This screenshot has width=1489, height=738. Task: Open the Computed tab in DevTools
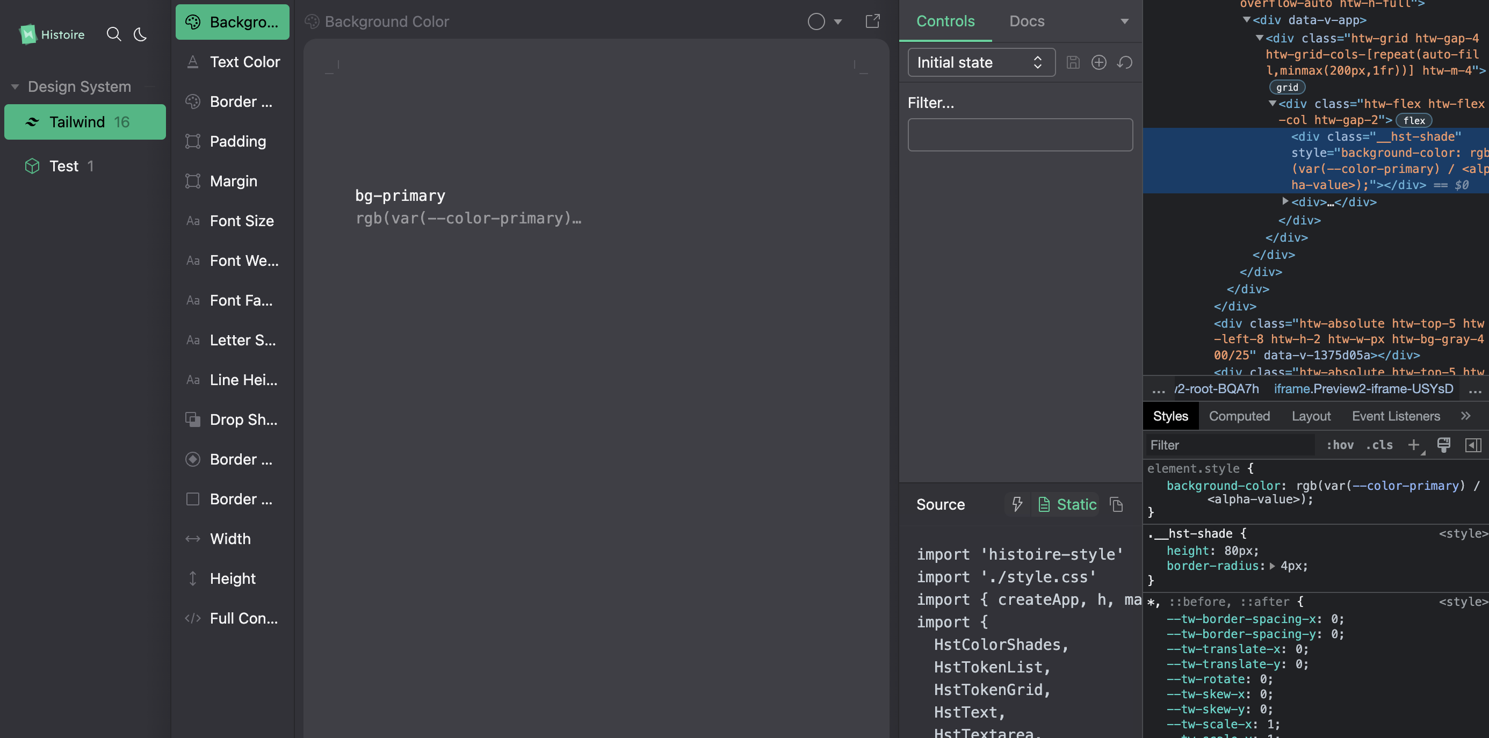click(1239, 416)
